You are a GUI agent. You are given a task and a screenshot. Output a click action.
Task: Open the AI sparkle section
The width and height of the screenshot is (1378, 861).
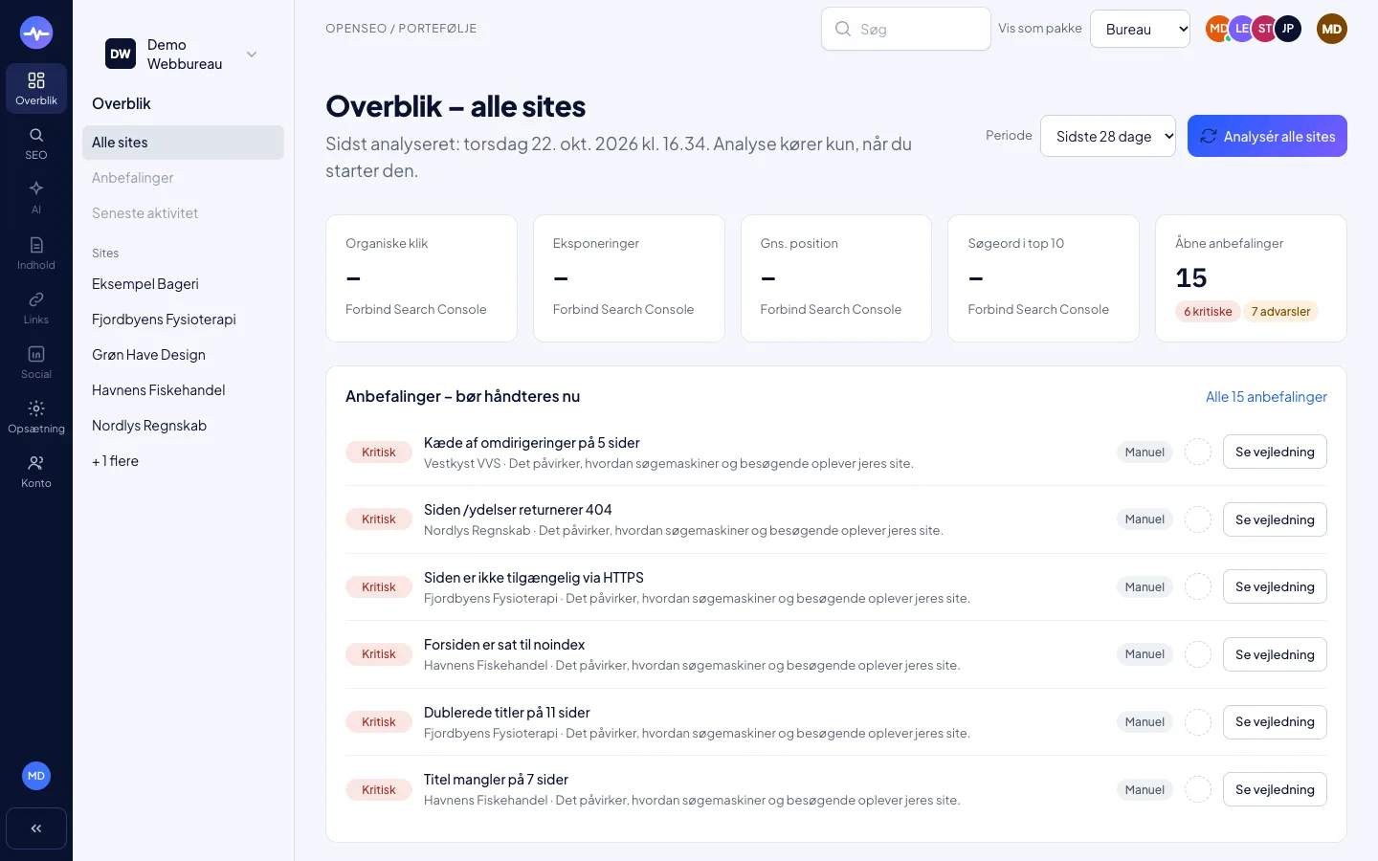(36, 198)
